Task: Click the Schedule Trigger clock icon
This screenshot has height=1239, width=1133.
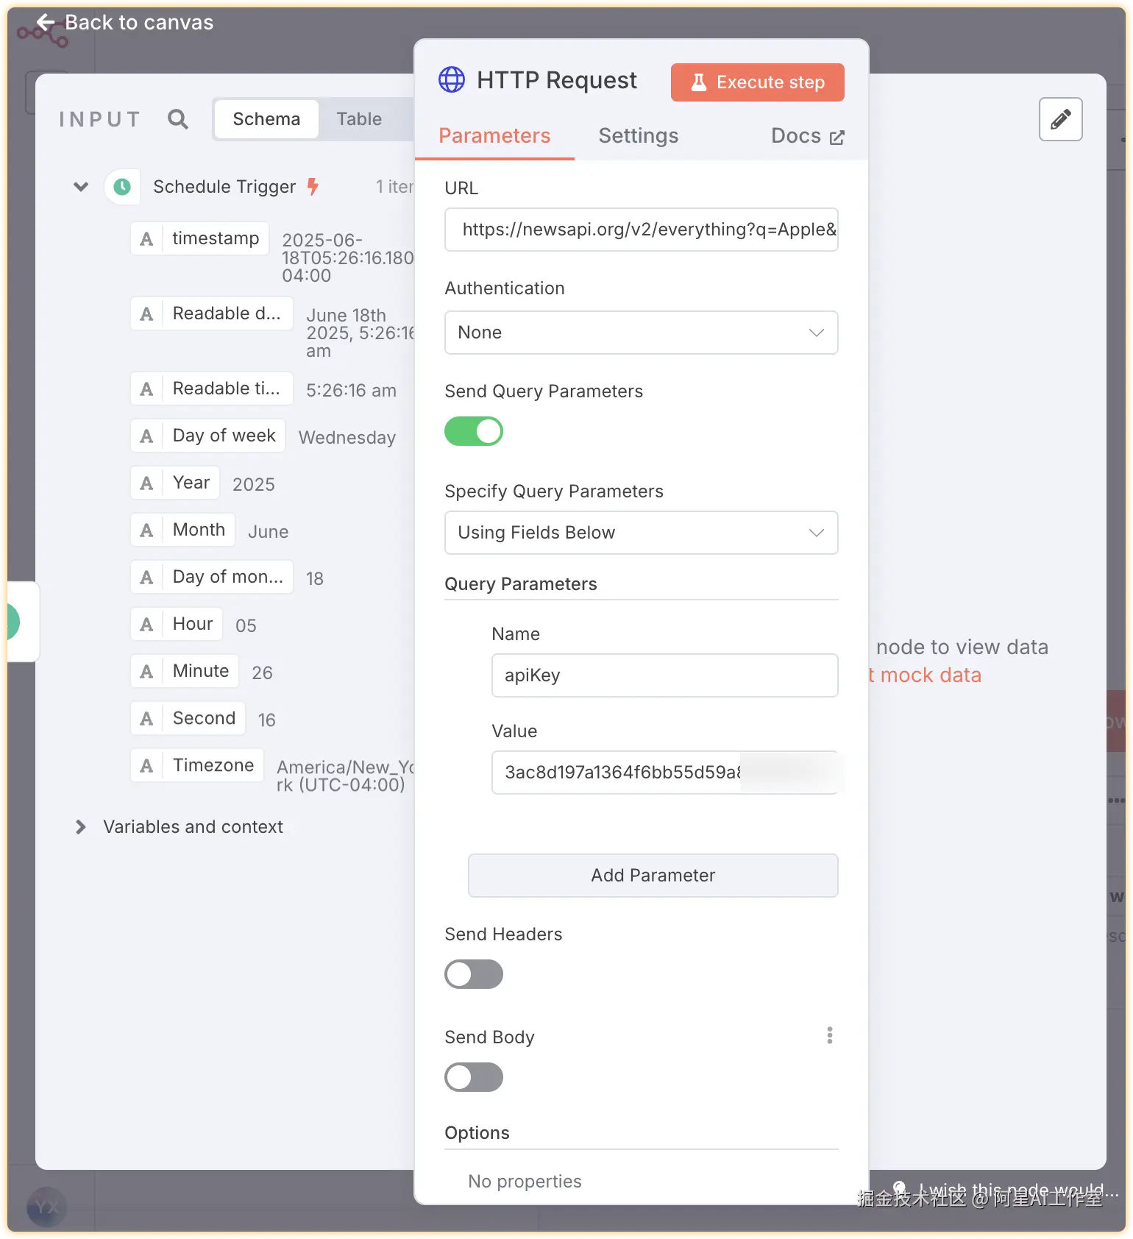Action: tap(122, 187)
